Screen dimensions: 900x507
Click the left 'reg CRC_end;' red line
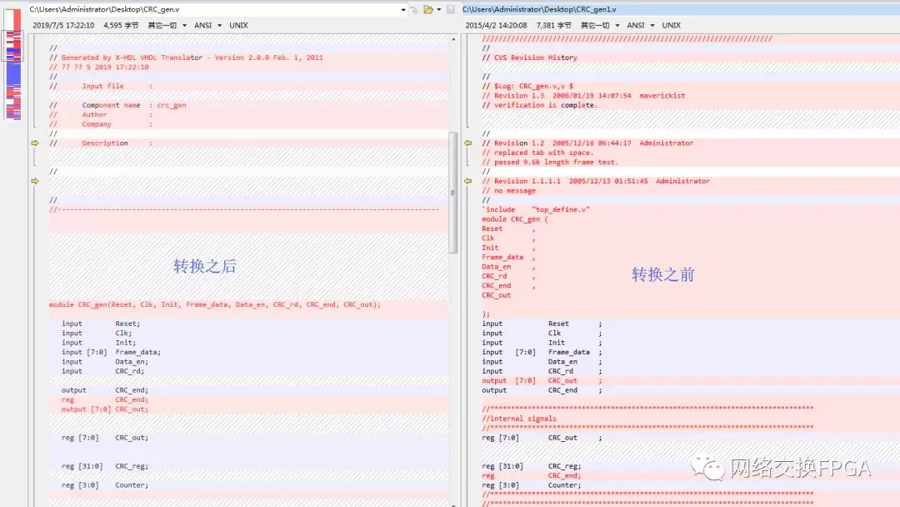[105, 399]
